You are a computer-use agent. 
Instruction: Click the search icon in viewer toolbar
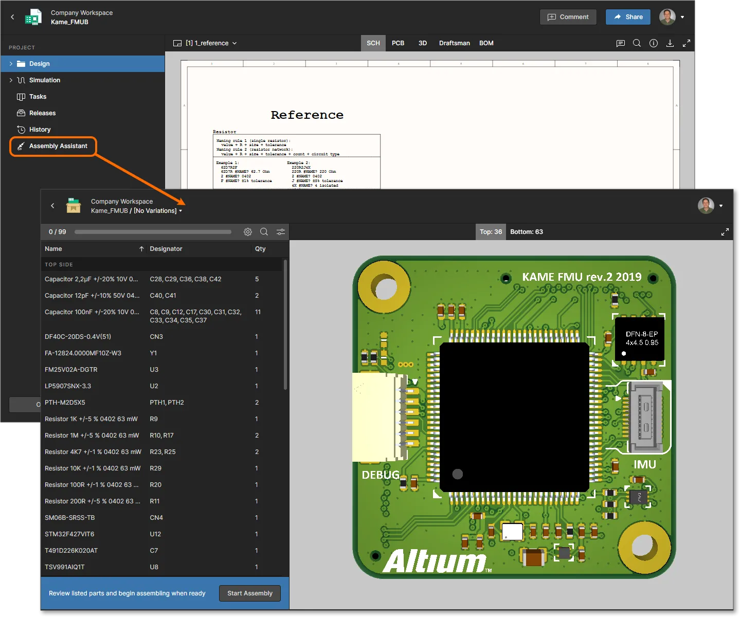637,43
